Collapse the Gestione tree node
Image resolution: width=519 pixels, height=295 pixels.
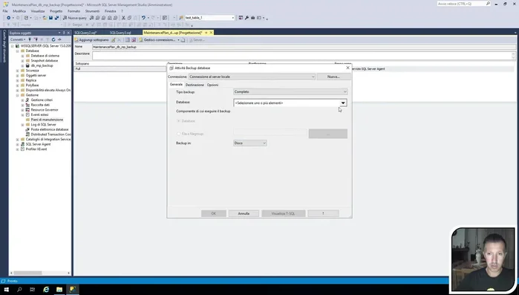(18, 95)
